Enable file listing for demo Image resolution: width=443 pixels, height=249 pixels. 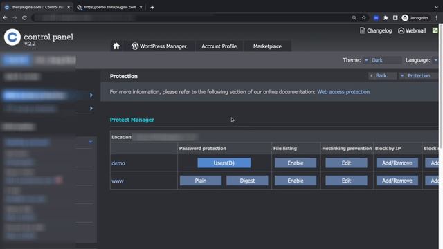pos(296,163)
